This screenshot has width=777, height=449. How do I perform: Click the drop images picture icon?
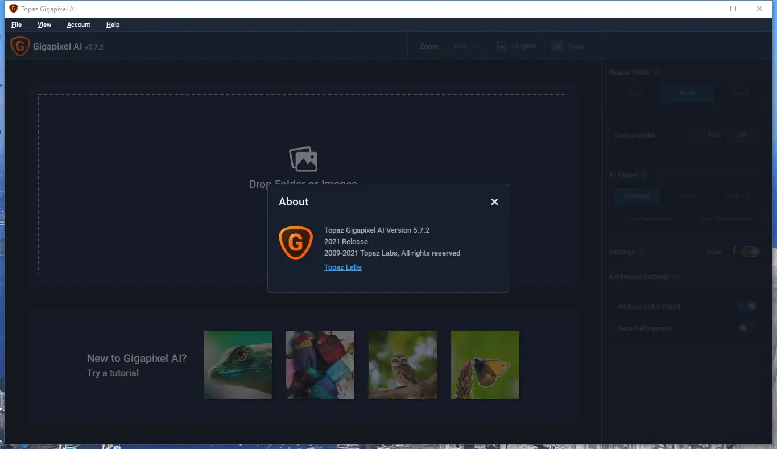click(303, 159)
